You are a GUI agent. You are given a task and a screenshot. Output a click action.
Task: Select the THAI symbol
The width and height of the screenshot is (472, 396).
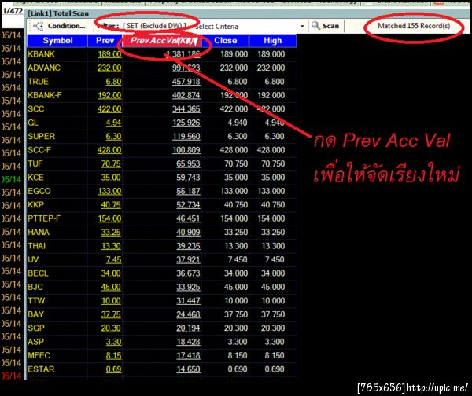(x=37, y=246)
